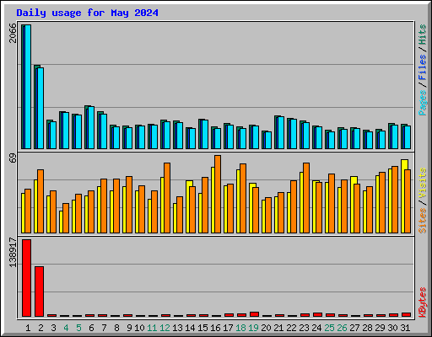Click the 138917 KBytes axis label
432x337 pixels.
coord(13,252)
